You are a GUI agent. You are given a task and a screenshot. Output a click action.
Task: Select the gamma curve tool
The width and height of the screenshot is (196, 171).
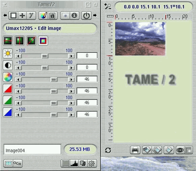point(31,15)
